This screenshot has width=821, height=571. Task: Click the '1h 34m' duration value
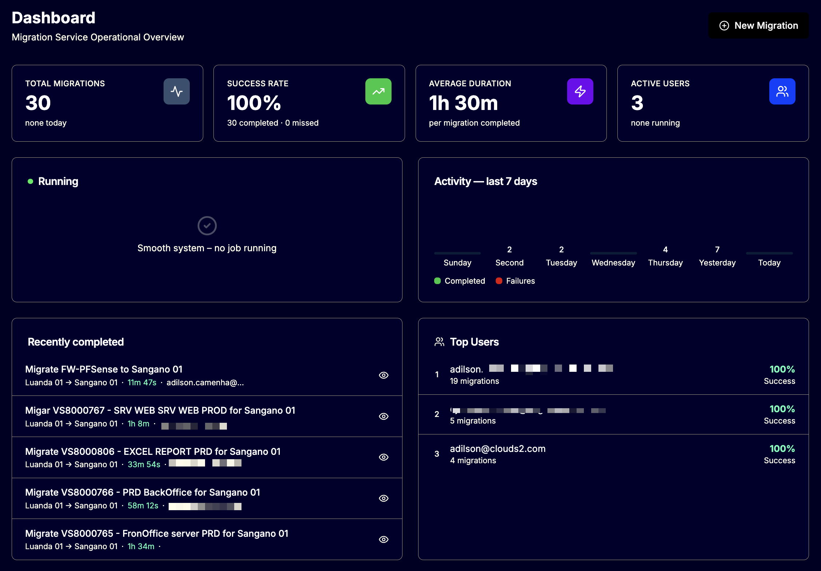point(141,546)
